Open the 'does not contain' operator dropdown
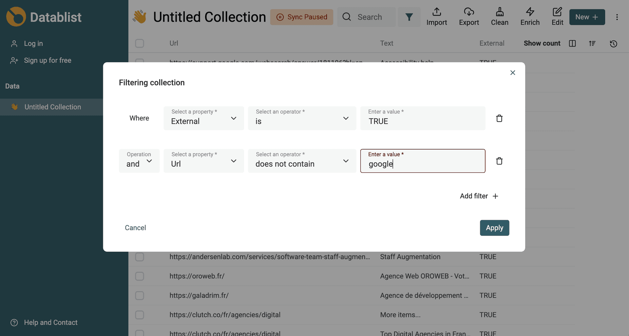Screen dimensions: 629x336 pyautogui.click(x=302, y=161)
